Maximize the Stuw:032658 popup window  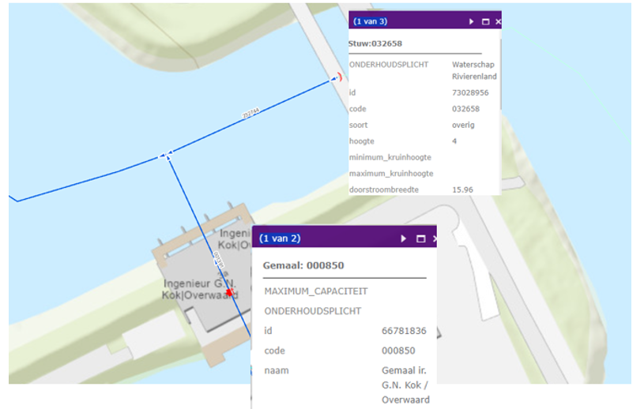(485, 22)
